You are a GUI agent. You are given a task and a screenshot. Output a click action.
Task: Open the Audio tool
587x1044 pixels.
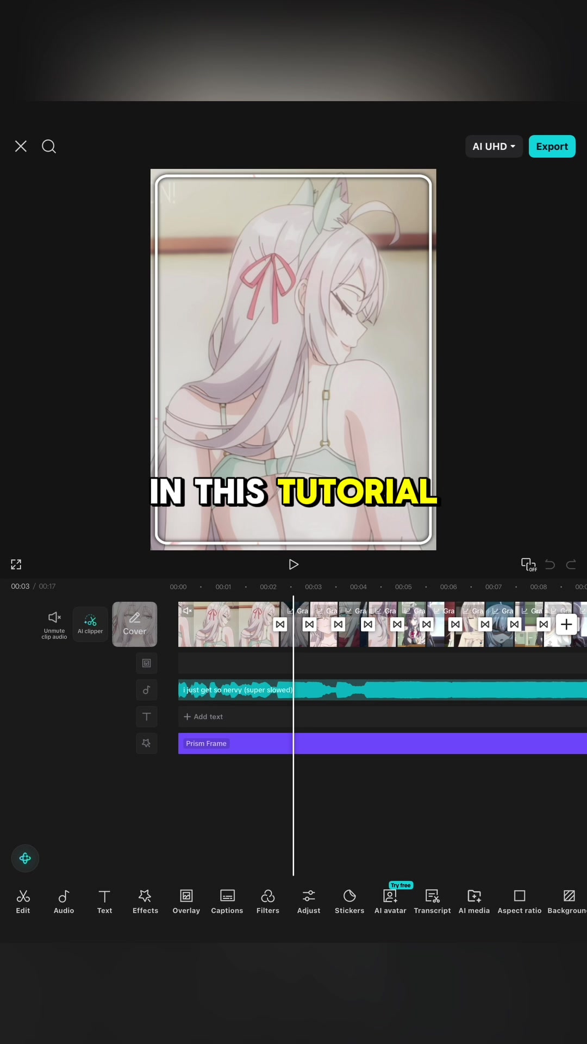pos(64,902)
